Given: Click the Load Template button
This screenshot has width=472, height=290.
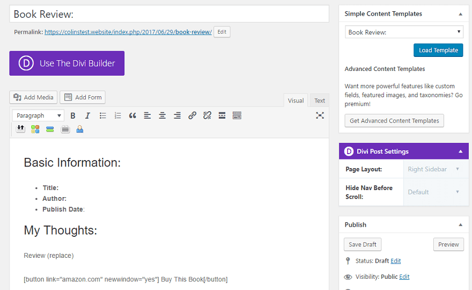Looking at the screenshot, I should (x=438, y=50).
